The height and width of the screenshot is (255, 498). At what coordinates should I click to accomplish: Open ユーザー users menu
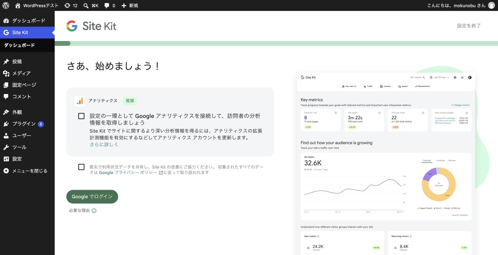click(x=27, y=135)
